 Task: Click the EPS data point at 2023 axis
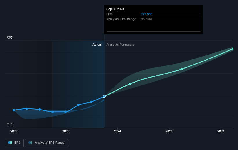click(x=66, y=112)
